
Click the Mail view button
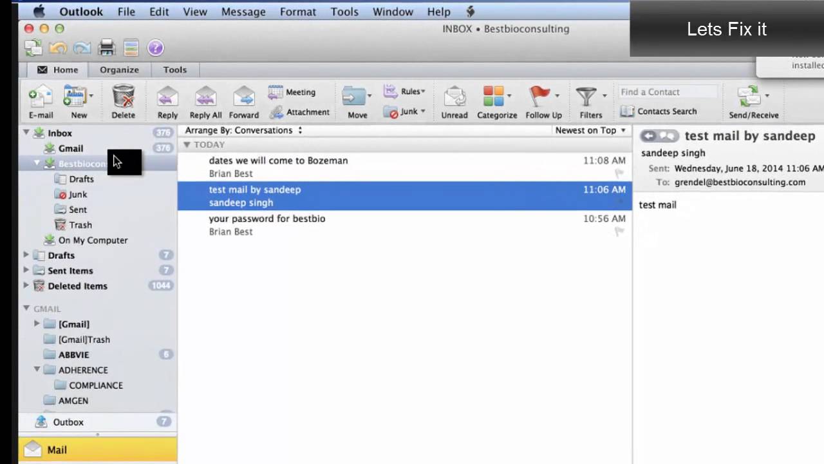click(x=98, y=450)
